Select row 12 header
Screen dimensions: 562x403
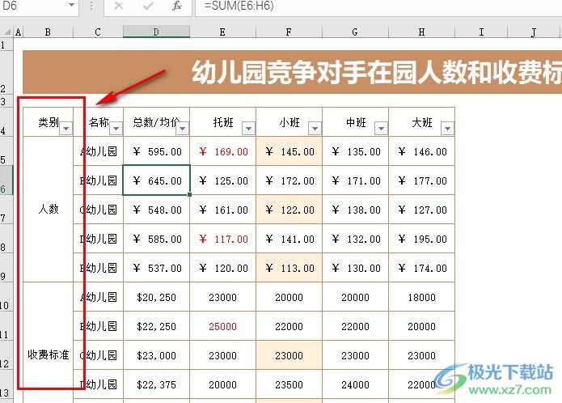(6, 355)
